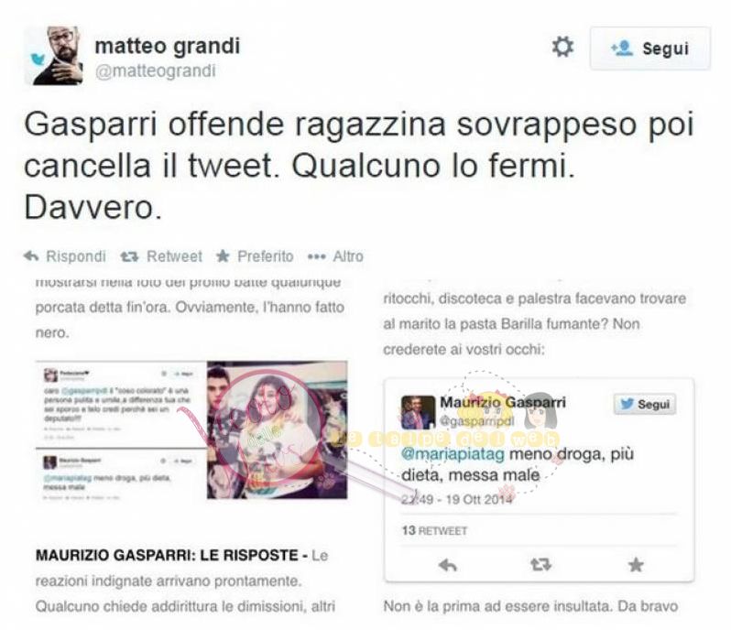
Task: Open the 13 RETWEET count link
Action: tap(434, 531)
